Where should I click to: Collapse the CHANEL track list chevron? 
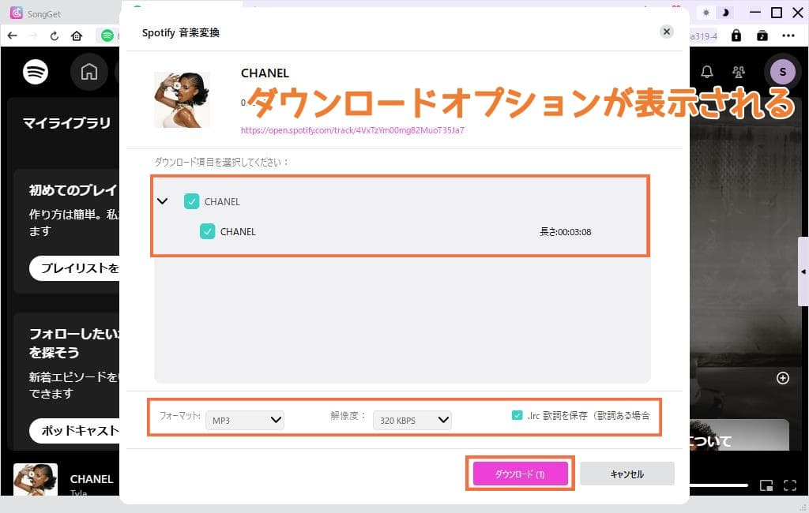point(162,201)
